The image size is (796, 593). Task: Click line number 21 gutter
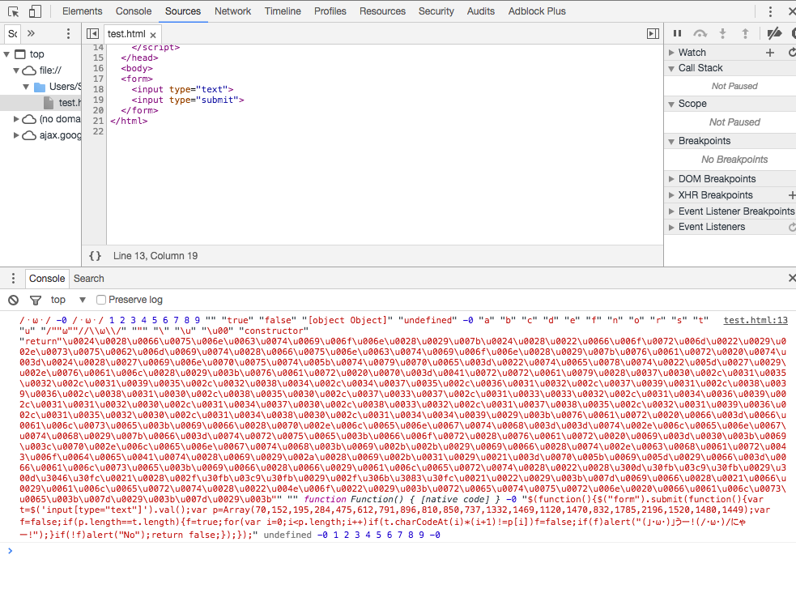(x=98, y=121)
